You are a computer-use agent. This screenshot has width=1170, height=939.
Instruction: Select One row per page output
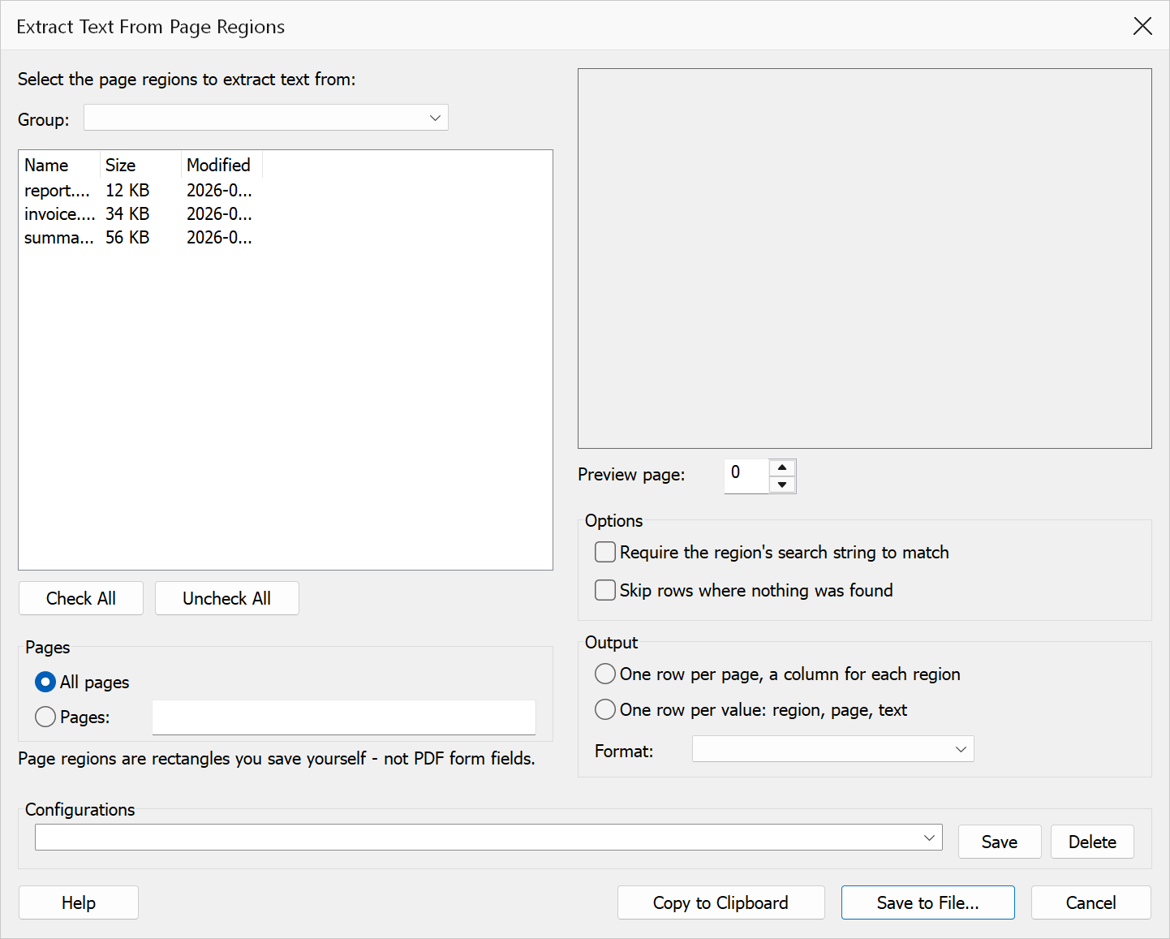(605, 674)
